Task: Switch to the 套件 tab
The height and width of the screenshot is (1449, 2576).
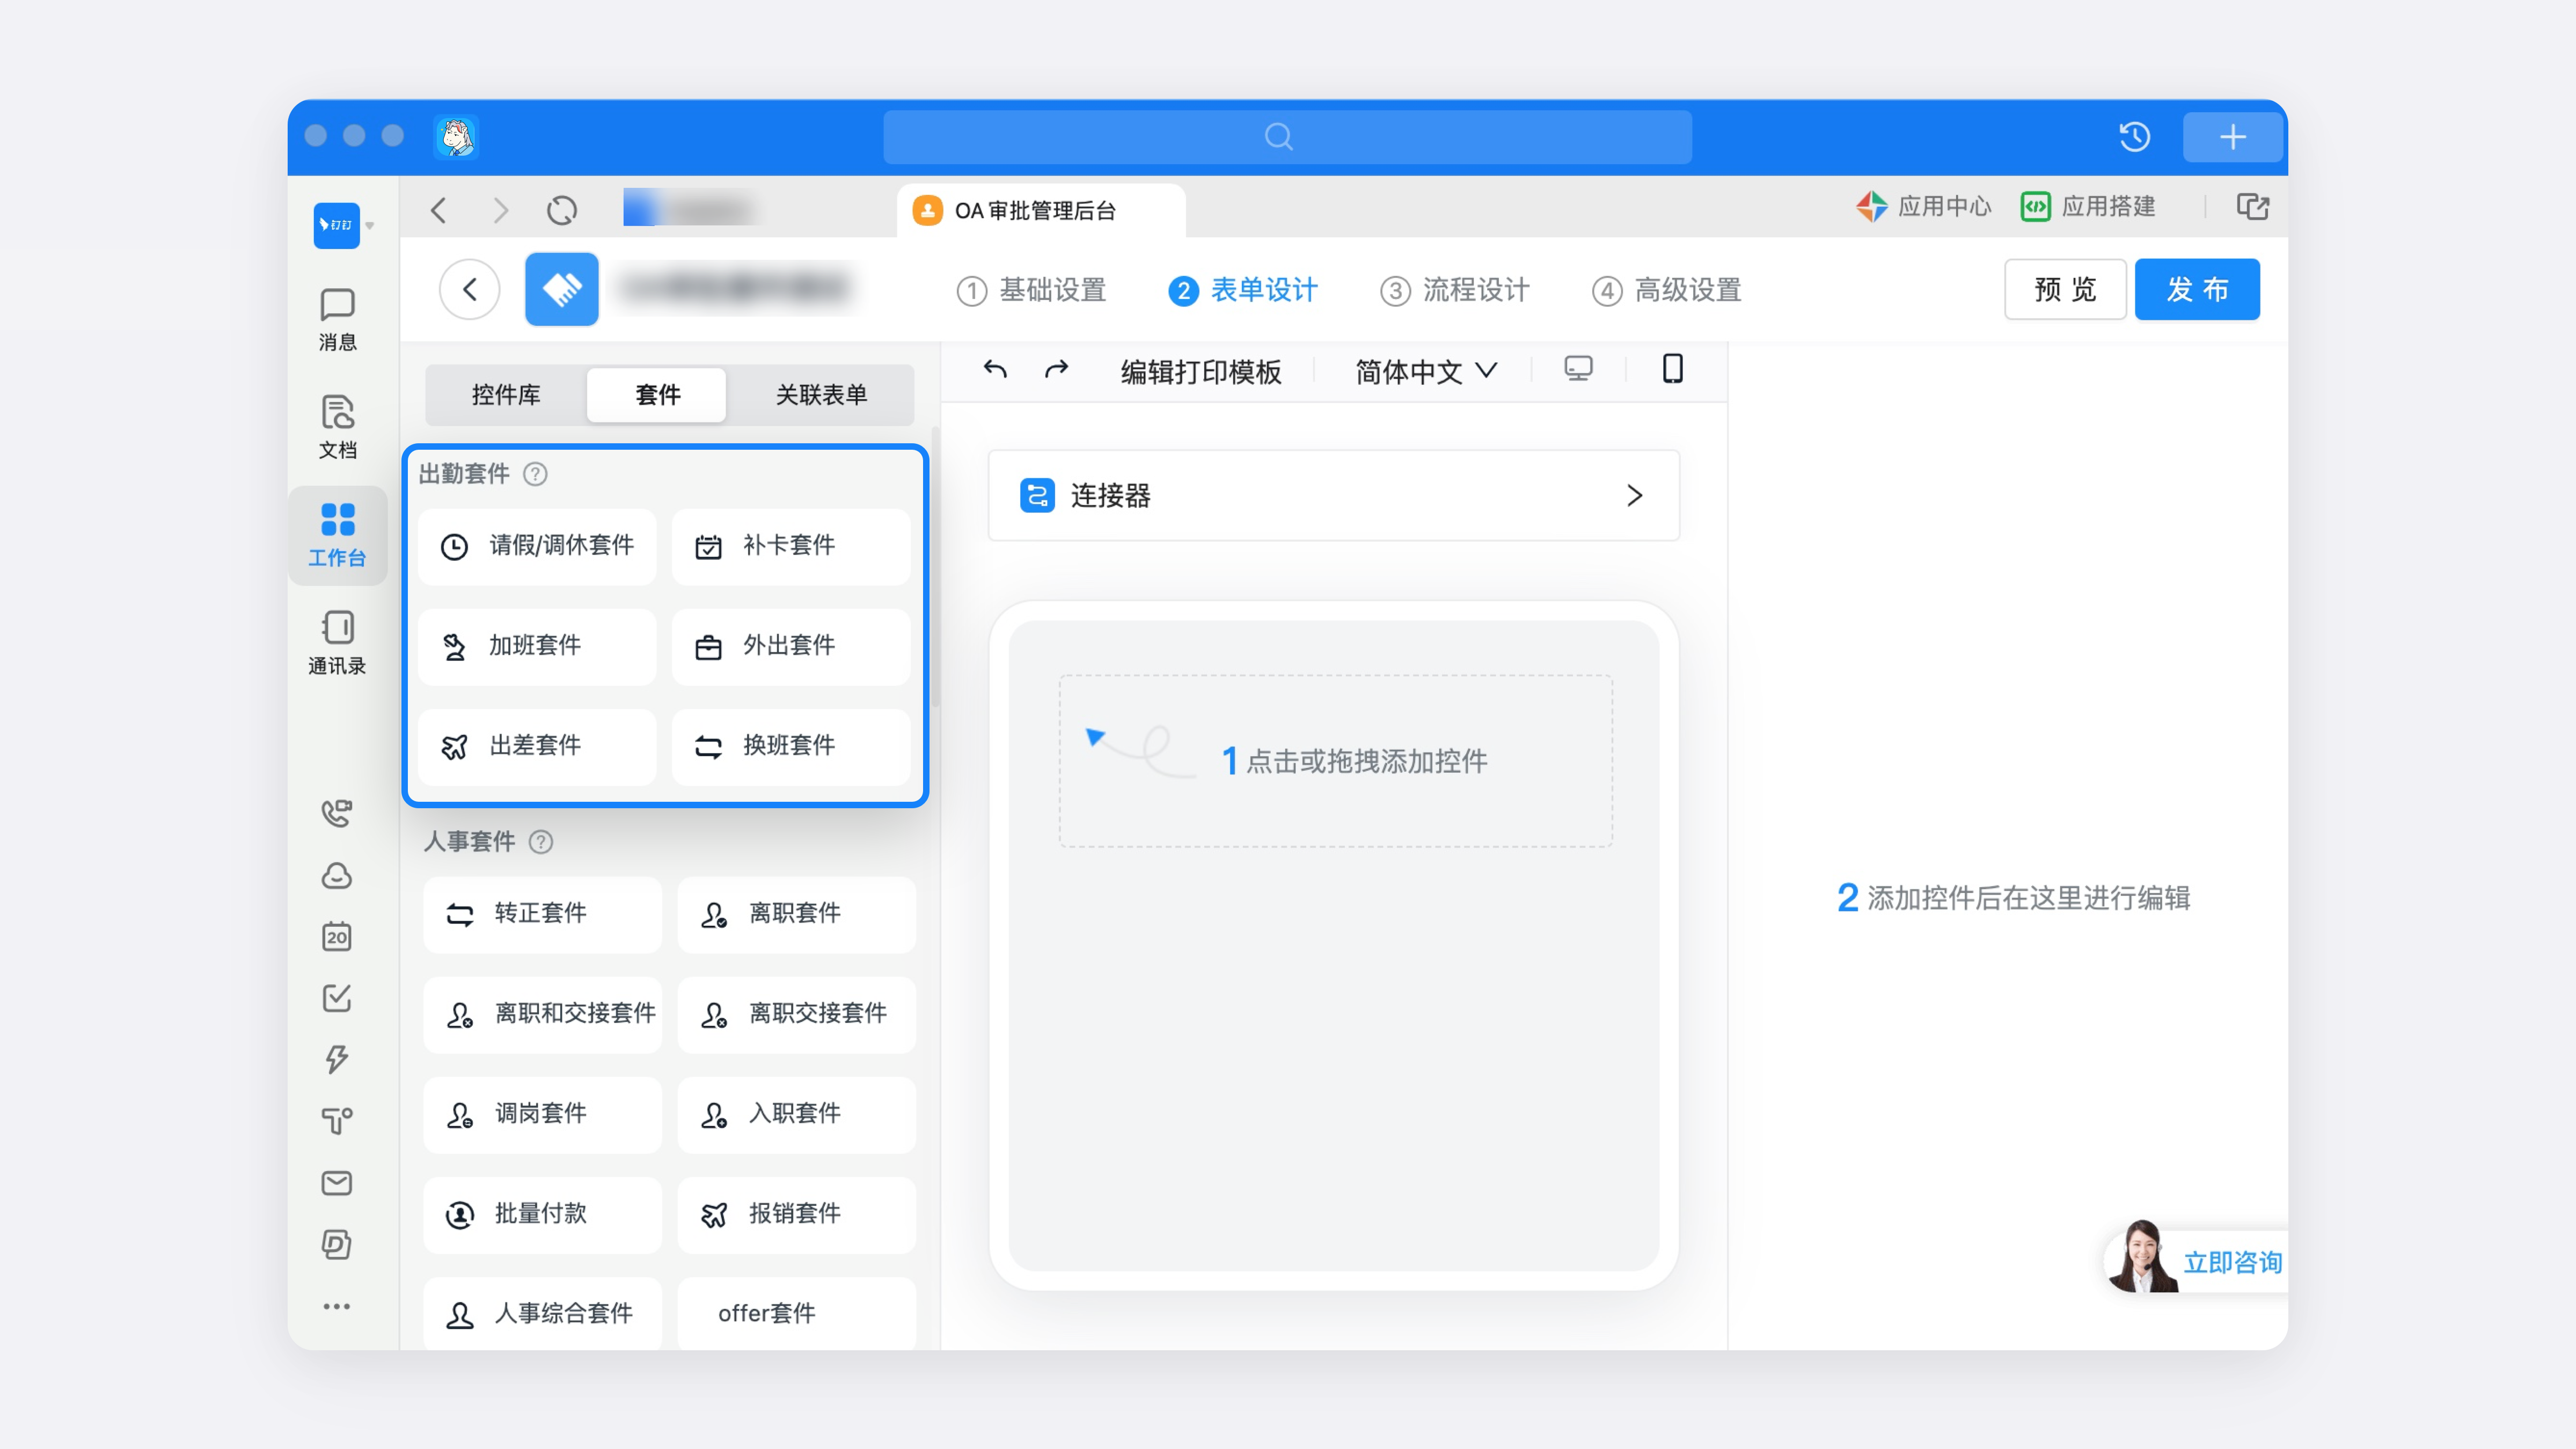Action: (x=657, y=394)
